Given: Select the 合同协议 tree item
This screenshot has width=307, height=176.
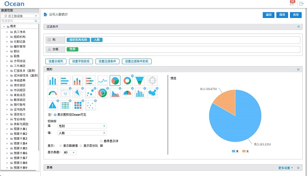Looking at the screenshot, I should 19,61.
